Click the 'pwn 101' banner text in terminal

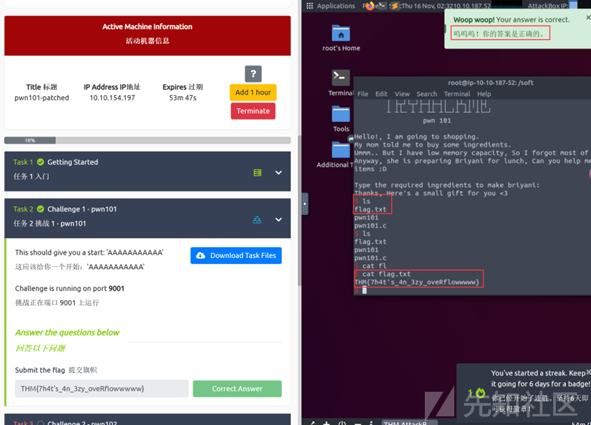437,121
